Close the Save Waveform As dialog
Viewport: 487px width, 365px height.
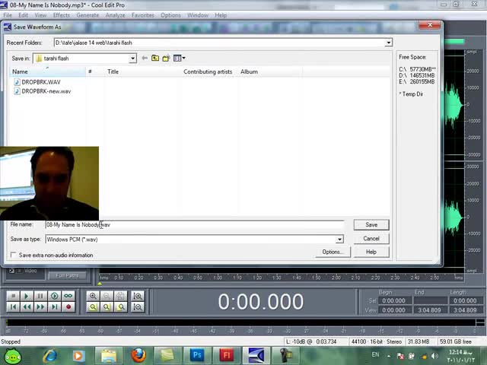coord(430,25)
